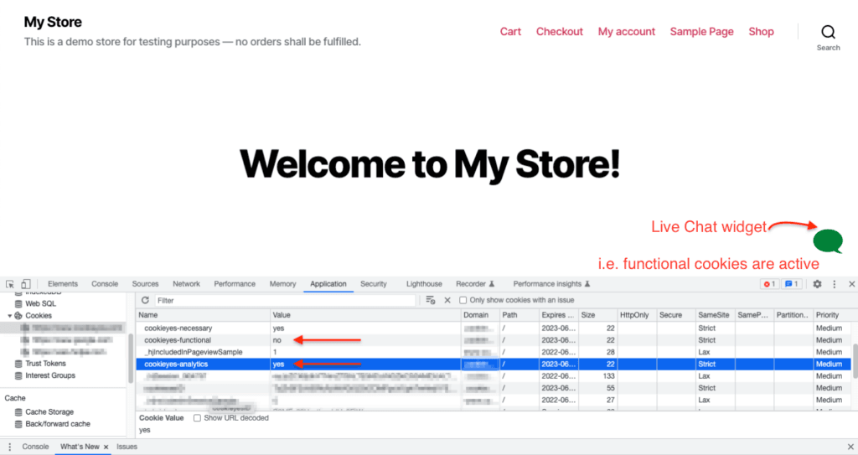Switch to the Security tab
The height and width of the screenshot is (455, 858).
[x=373, y=284]
